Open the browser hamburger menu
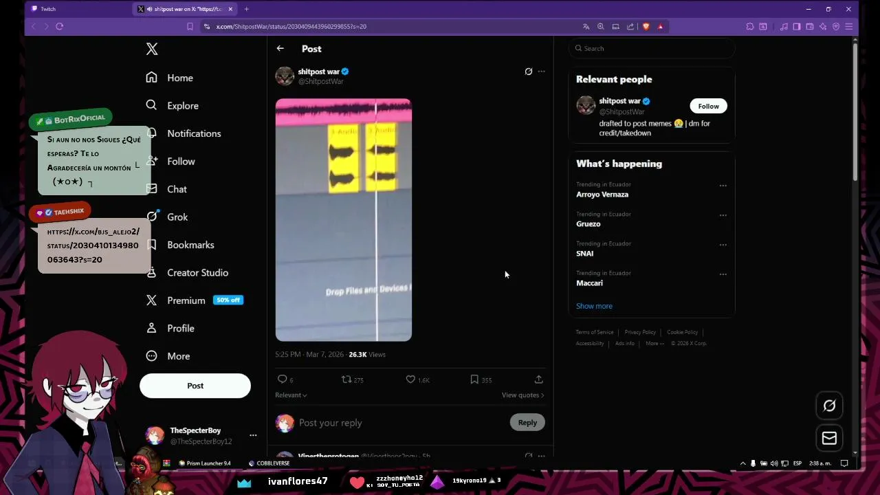 849,26
